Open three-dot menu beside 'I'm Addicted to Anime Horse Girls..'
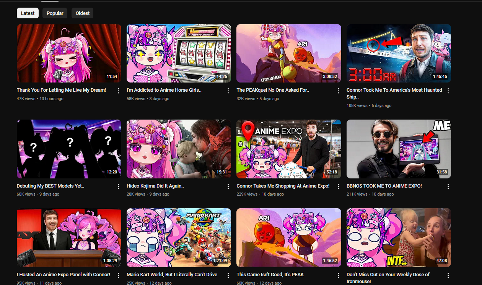This screenshot has width=482, height=285. point(228,91)
